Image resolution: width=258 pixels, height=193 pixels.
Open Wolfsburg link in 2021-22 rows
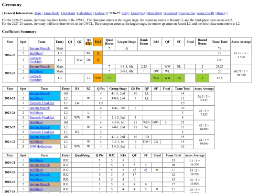tap(36, 142)
